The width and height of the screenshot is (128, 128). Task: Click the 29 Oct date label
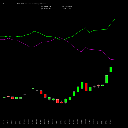pos(8,122)
